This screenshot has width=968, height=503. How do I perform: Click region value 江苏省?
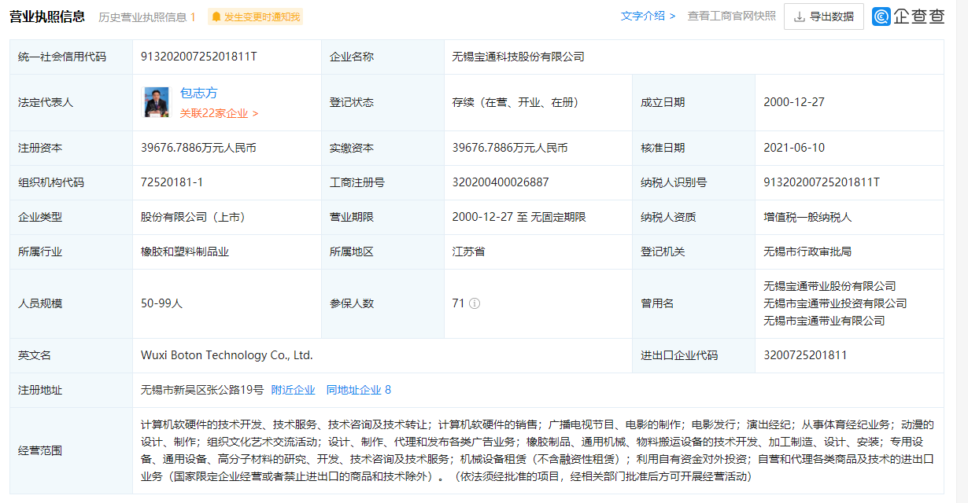click(468, 251)
